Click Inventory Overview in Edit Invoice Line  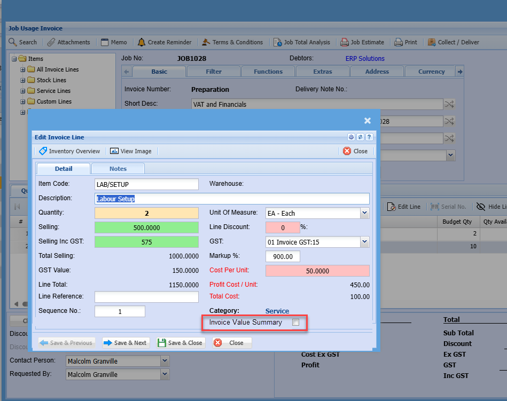click(x=69, y=151)
